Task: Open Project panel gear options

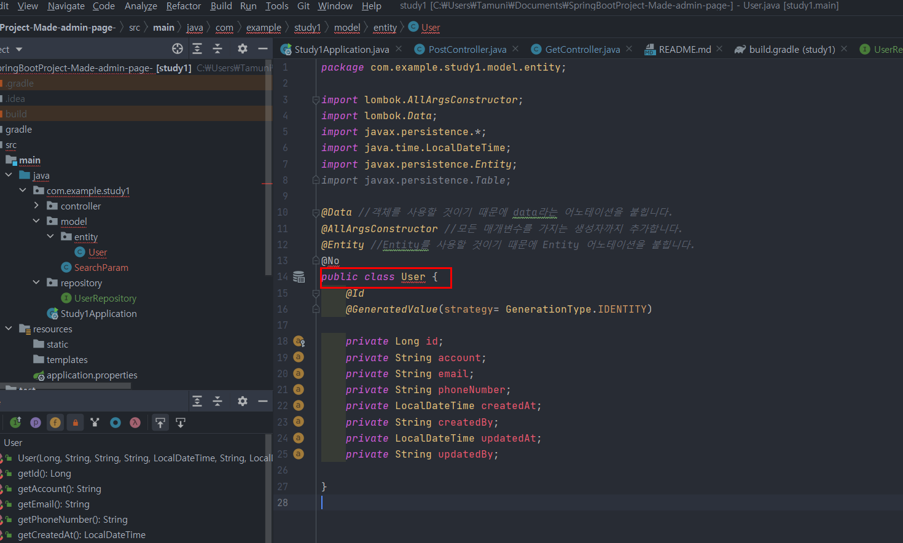Action: pyautogui.click(x=243, y=49)
